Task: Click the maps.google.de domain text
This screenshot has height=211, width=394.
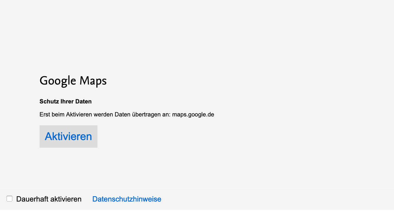Action: 193,115
